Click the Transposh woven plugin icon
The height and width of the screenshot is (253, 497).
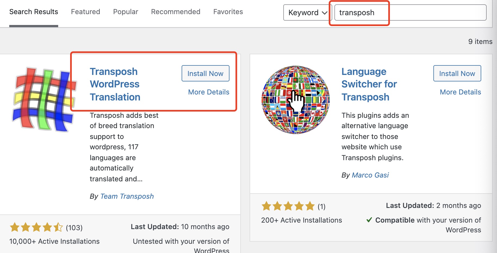(x=44, y=99)
